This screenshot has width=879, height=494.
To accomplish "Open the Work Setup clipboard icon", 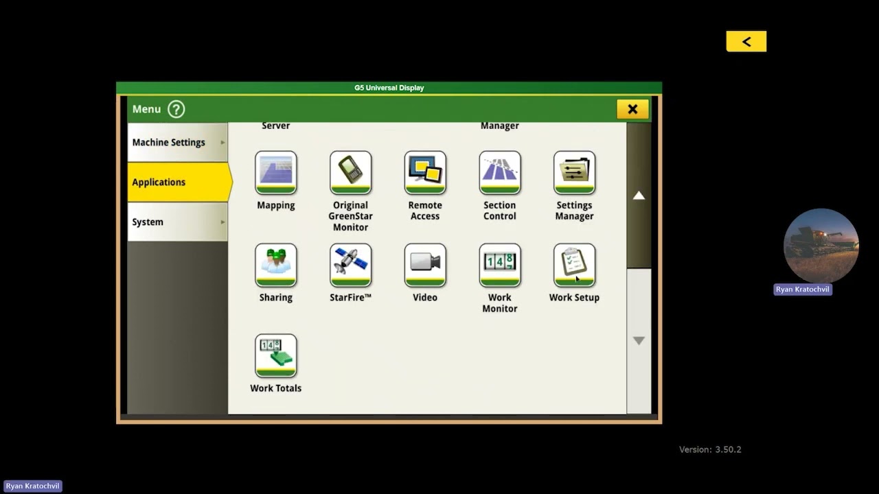I will coord(574,265).
